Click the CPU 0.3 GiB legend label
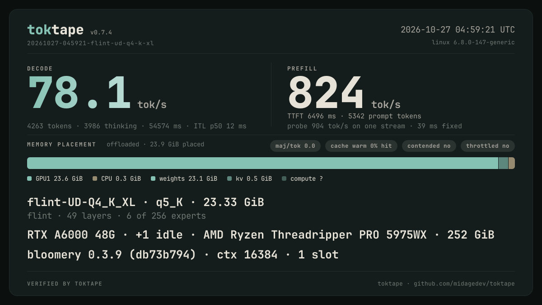Image resolution: width=542 pixels, height=305 pixels. (121, 179)
